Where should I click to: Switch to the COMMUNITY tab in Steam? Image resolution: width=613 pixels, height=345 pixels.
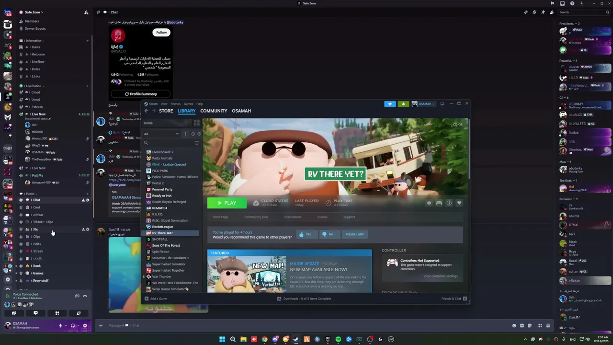click(214, 111)
